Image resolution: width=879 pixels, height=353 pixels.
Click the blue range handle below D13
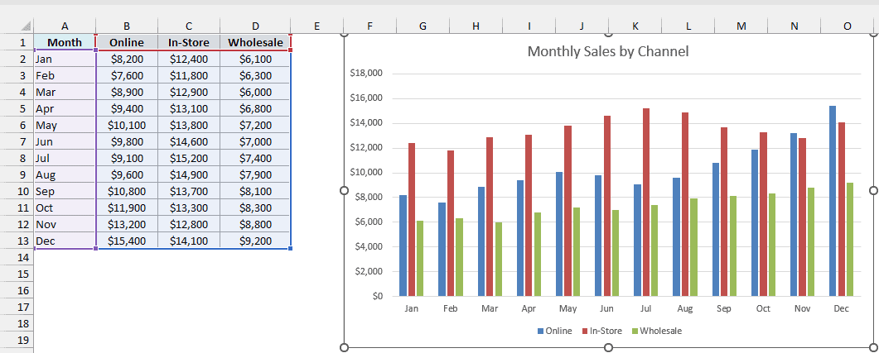(x=290, y=248)
